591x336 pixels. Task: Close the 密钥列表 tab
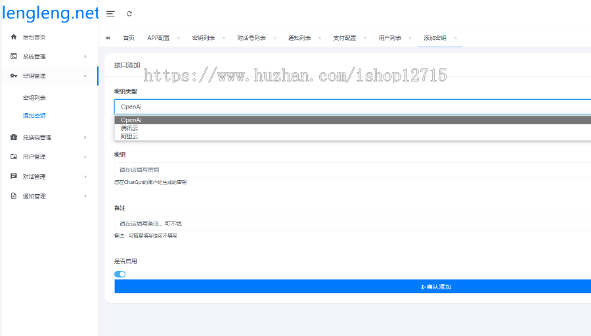click(x=224, y=37)
